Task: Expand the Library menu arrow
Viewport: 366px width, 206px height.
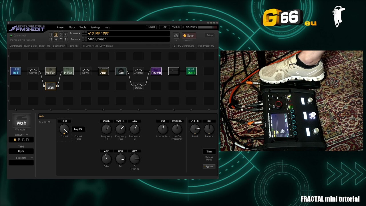Action: [x=32, y=158]
